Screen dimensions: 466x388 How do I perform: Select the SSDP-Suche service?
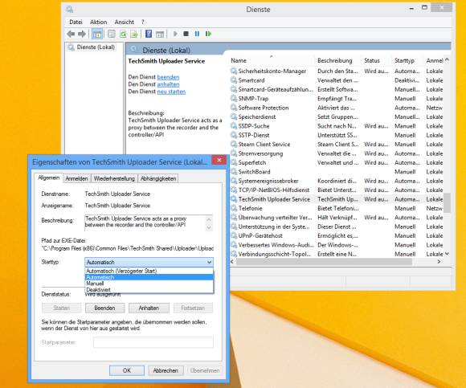click(x=337, y=126)
